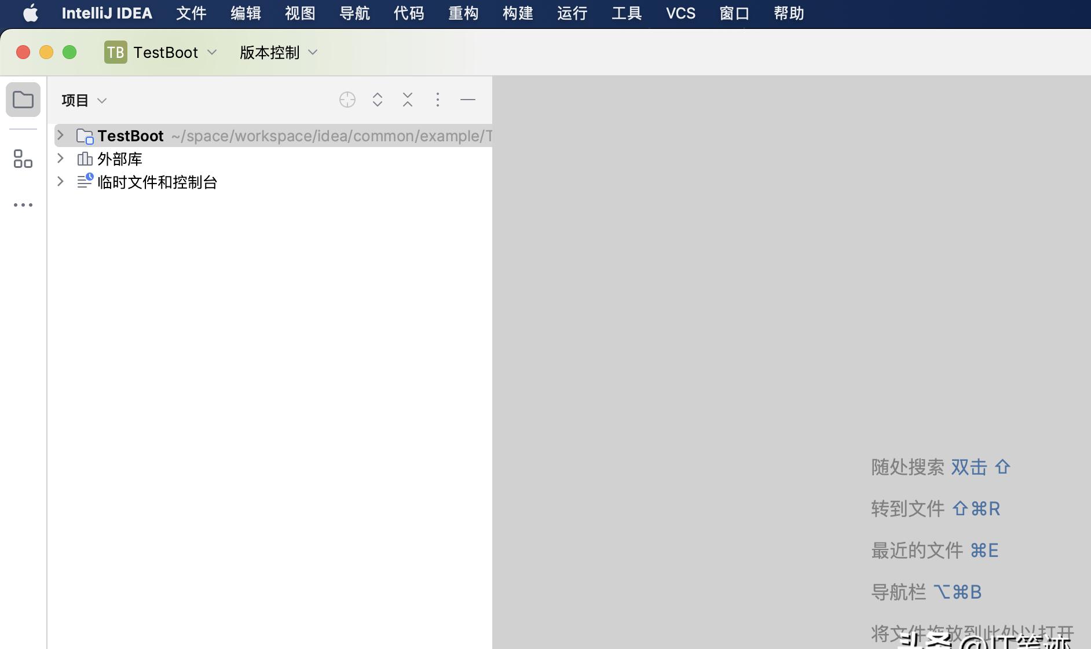The image size is (1091, 649).
Task: Open the 构建 menu
Action: pyautogui.click(x=518, y=13)
